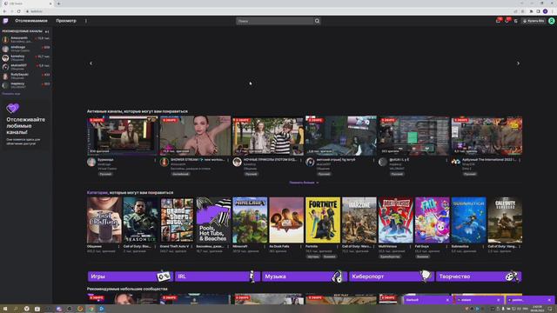Open the whispers icon with red badge
This screenshot has height=313, width=557.
click(x=507, y=21)
